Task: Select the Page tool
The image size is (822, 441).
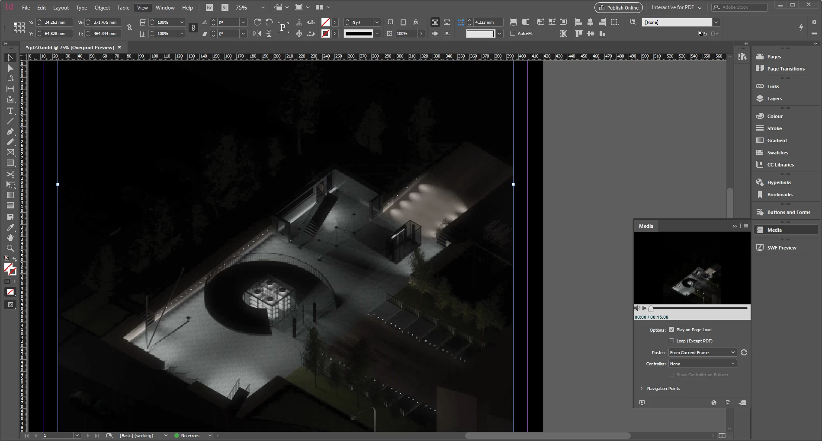Action: click(x=10, y=78)
